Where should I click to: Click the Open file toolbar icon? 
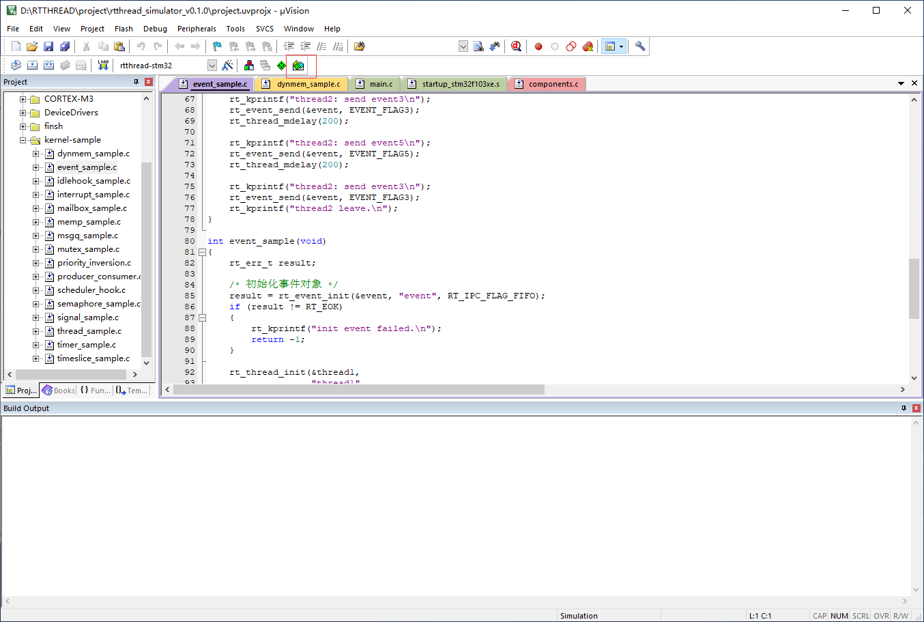tap(32, 46)
